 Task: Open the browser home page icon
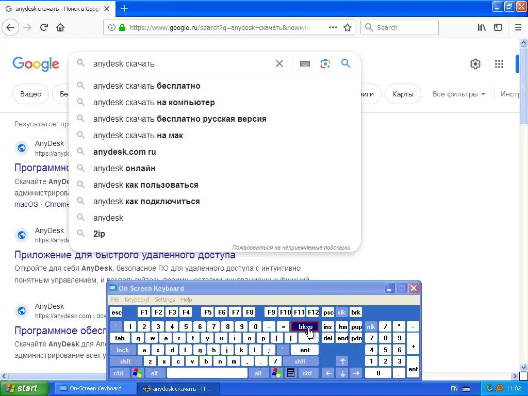click(x=60, y=28)
